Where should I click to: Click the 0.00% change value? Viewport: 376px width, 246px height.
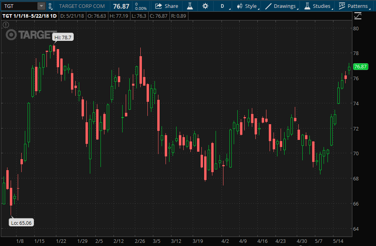pos(141,8)
